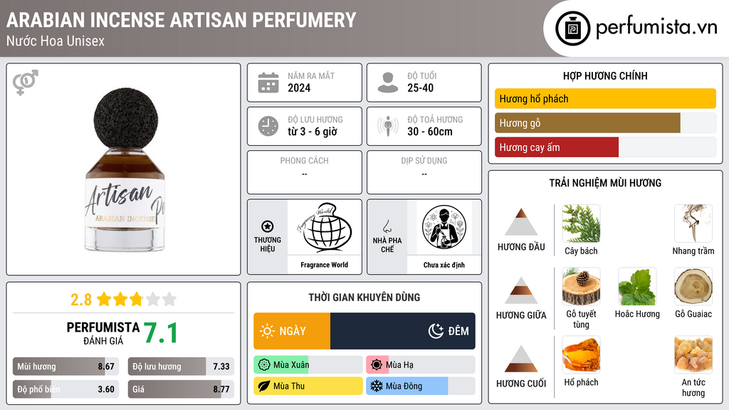Click the snowflake icon for Mùa Đông
Image resolution: width=729 pixels, height=410 pixels.
377,386
